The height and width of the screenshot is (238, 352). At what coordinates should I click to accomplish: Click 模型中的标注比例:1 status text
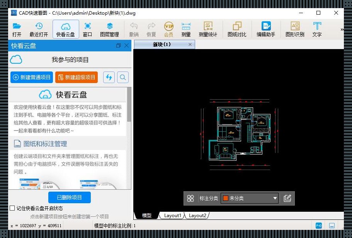[x=115, y=226]
